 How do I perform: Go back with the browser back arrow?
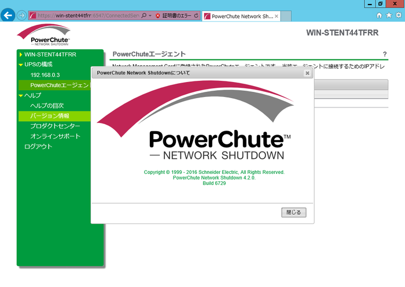tap(8, 16)
